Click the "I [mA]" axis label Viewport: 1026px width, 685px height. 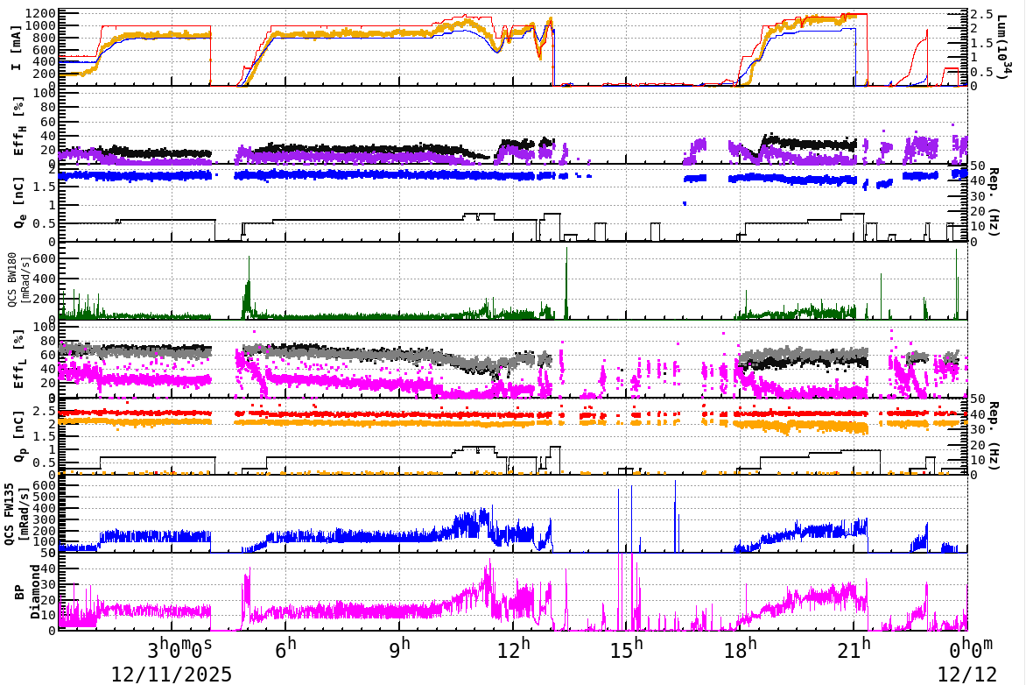[17, 48]
